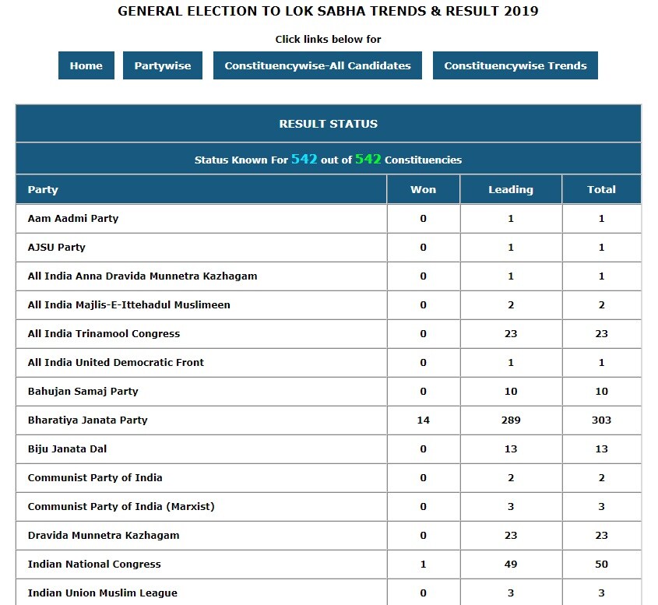
Task: Click AJSU Party's Total value
Action: tap(601, 247)
